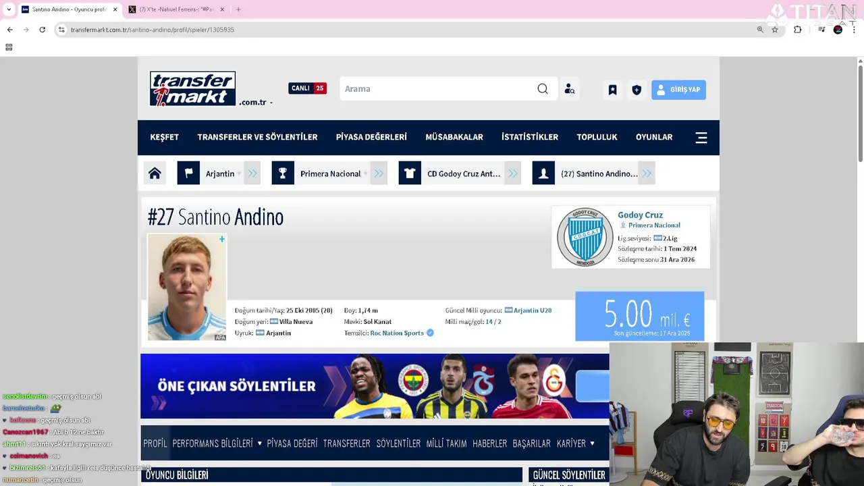Reload the page with refresh icon
The width and height of the screenshot is (864, 486).
tap(42, 30)
